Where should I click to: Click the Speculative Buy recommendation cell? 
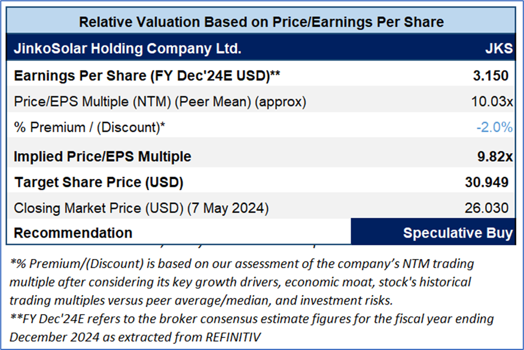pyautogui.click(x=458, y=233)
